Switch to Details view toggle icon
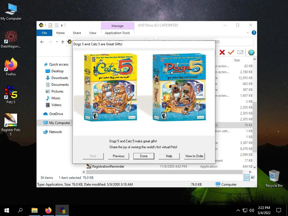The width and height of the screenshot is (288, 216). point(247,177)
